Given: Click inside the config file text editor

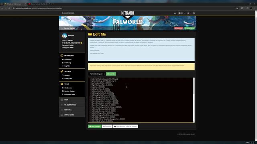Looking at the screenshot, I should [141, 100].
